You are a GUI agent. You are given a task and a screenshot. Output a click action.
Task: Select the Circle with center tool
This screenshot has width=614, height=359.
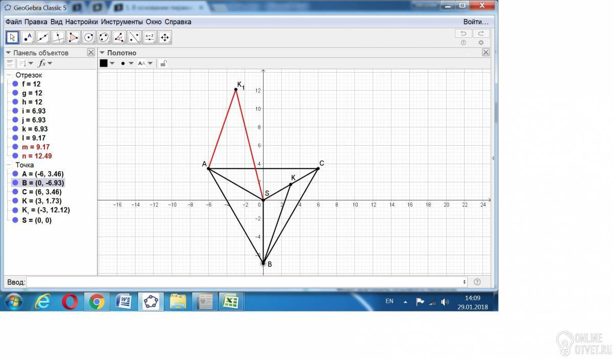pyautogui.click(x=89, y=37)
